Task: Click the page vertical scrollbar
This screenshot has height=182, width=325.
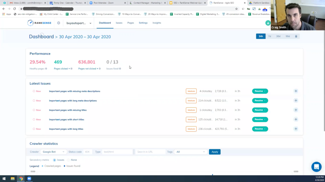Action: (x=324, y=81)
